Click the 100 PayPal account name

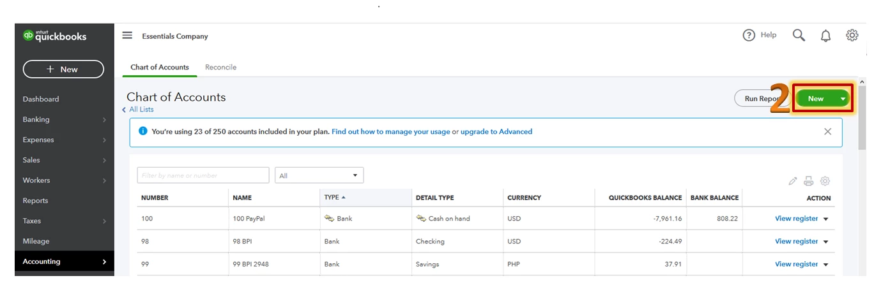pos(249,218)
